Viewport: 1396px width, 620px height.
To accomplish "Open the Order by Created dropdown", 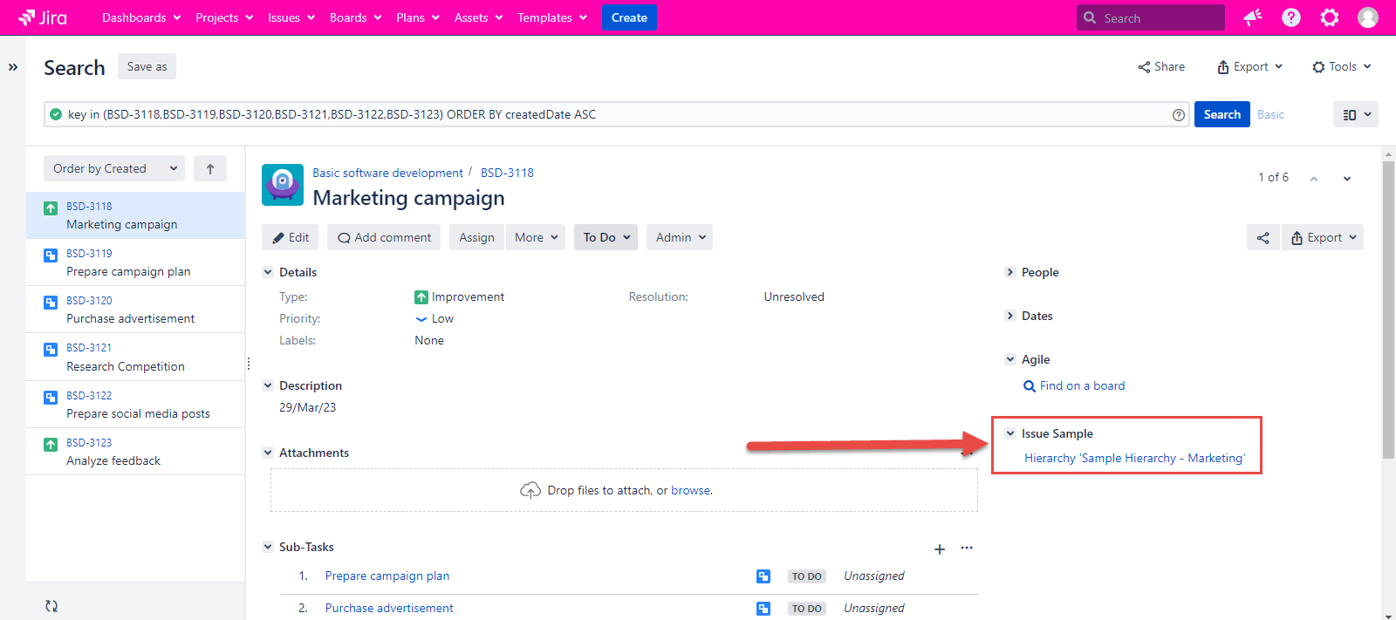I will click(114, 169).
